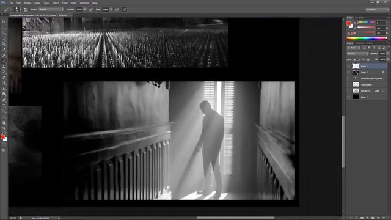This screenshot has height=220, width=391.
Task: Click the brush Opacity value field
Action: tap(79, 10)
